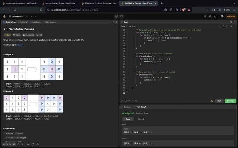This screenshot has width=238, height=148.
Task: Open the timer icon in top bar
Action: (x=117, y=16)
